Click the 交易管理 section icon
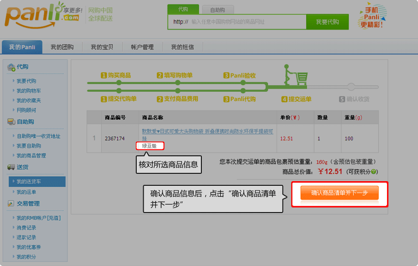This screenshot has width=418, height=266. coord(11,203)
